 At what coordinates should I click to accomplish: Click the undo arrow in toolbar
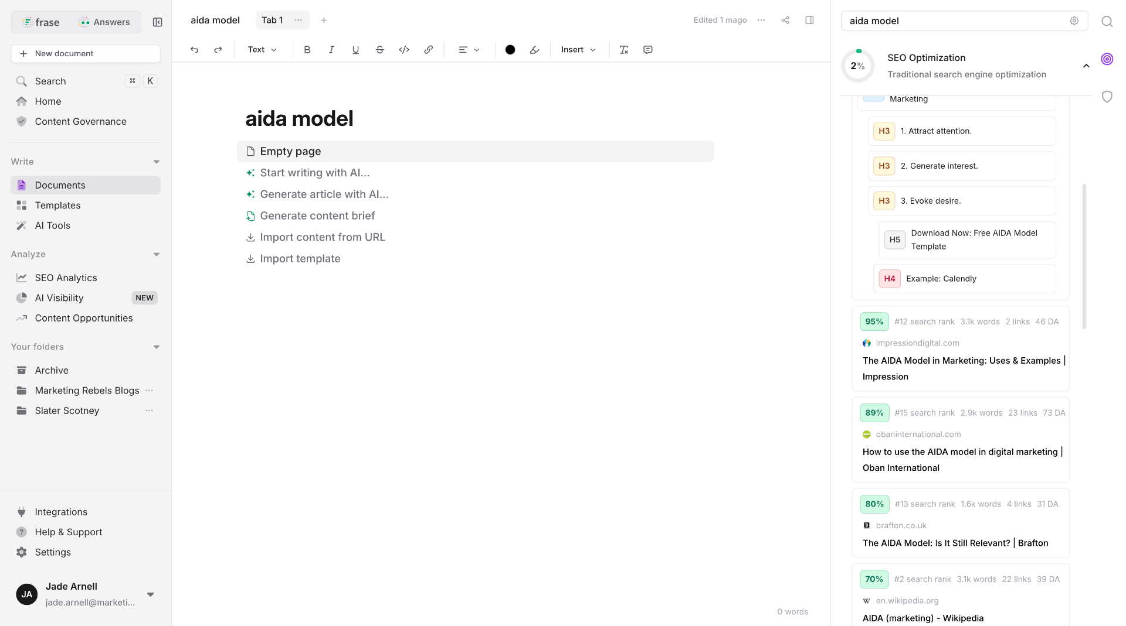point(194,50)
